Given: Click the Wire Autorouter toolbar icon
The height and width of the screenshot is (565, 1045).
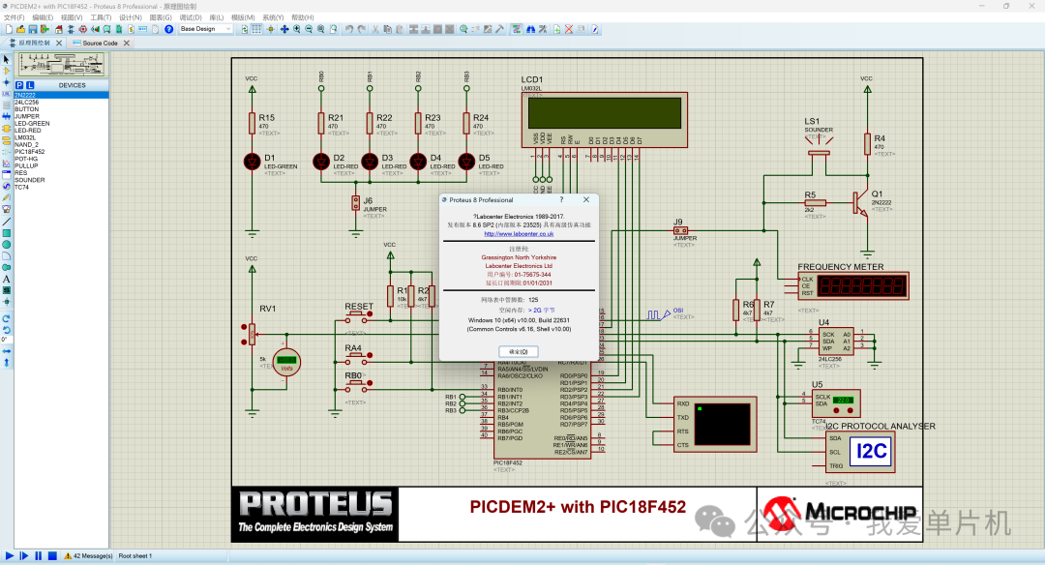Looking at the screenshot, I should point(517,29).
